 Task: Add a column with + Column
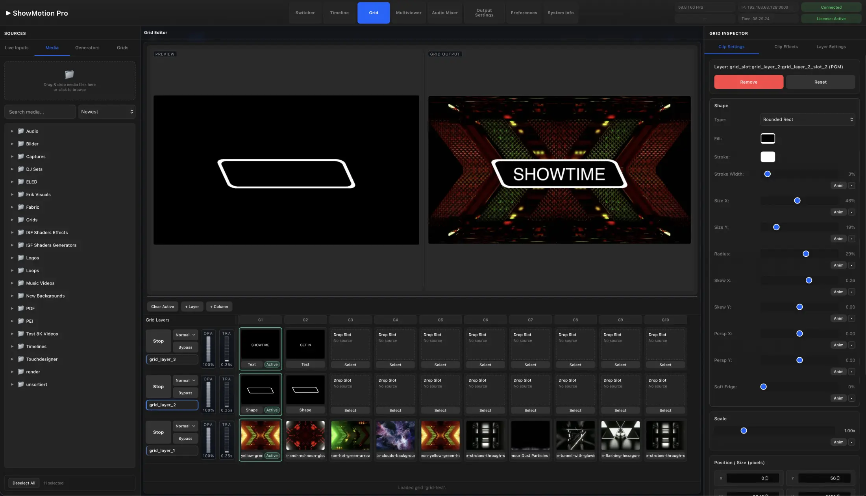[x=219, y=307]
